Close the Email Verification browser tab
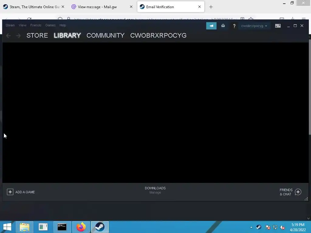311x233 pixels. tap(200, 7)
